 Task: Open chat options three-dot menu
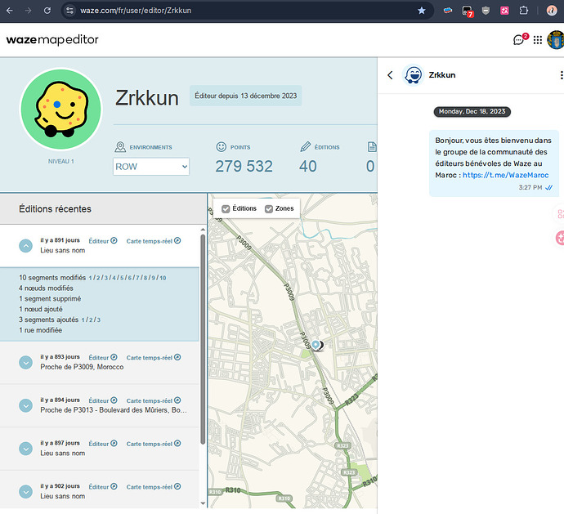(561, 75)
